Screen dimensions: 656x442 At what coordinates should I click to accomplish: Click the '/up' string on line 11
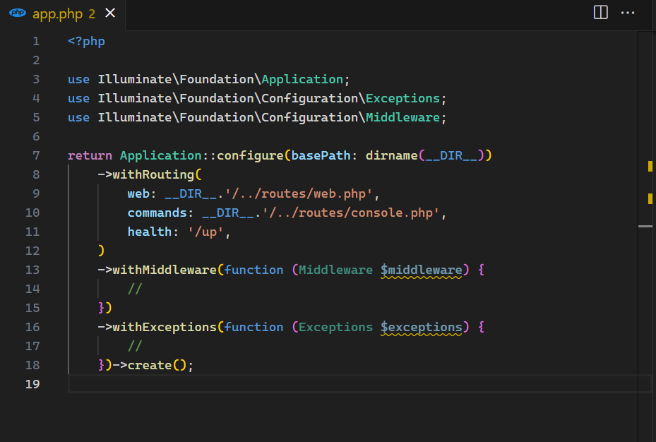pos(205,232)
